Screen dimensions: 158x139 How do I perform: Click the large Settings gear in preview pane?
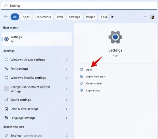[x=115, y=37]
